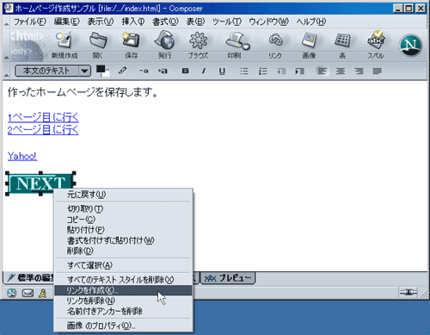Click the text foreground color swatch

(x=101, y=69)
